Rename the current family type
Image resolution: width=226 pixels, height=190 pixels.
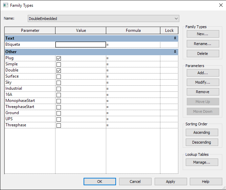(x=203, y=44)
